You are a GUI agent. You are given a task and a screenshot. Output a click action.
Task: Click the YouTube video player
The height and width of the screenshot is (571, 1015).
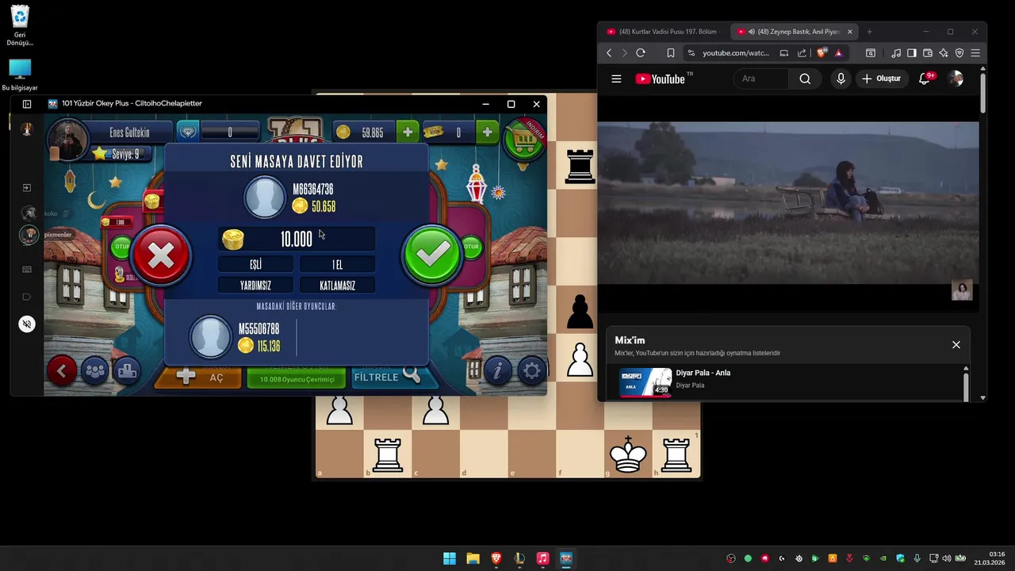pos(788,203)
